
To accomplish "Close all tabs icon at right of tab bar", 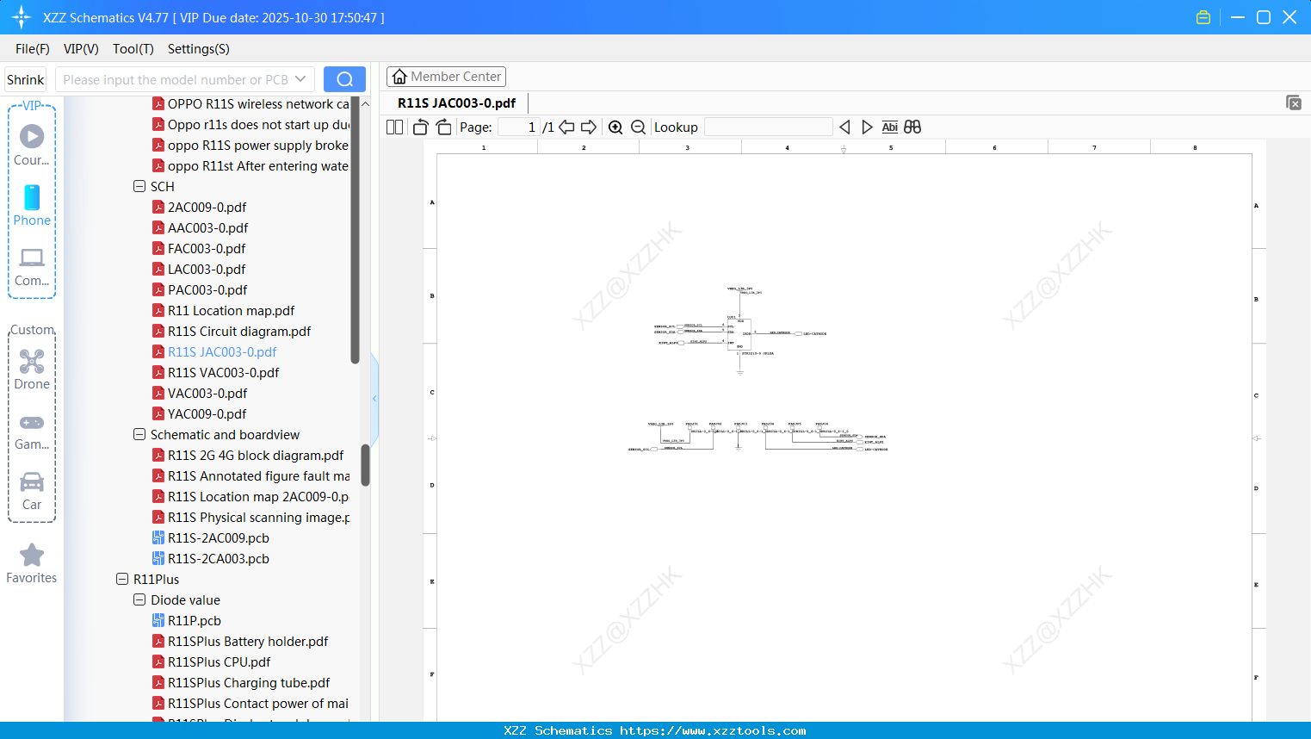I will pyautogui.click(x=1294, y=102).
